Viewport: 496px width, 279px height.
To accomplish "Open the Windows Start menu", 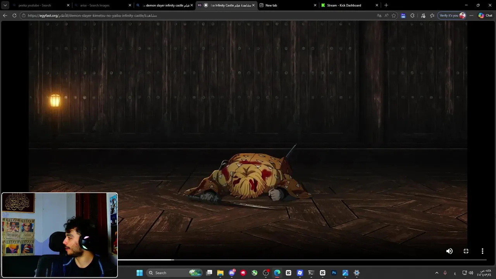I will click(139, 273).
